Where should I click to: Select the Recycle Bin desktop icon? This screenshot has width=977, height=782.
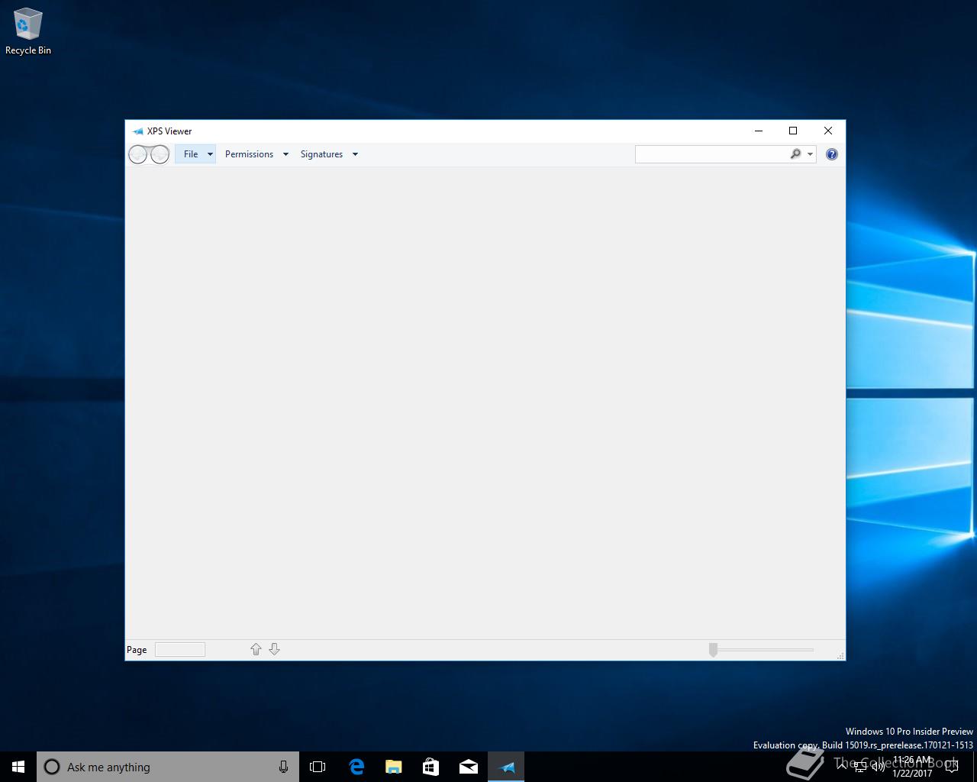pos(28,32)
